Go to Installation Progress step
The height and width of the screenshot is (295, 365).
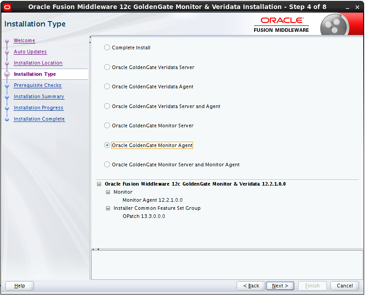click(39, 108)
